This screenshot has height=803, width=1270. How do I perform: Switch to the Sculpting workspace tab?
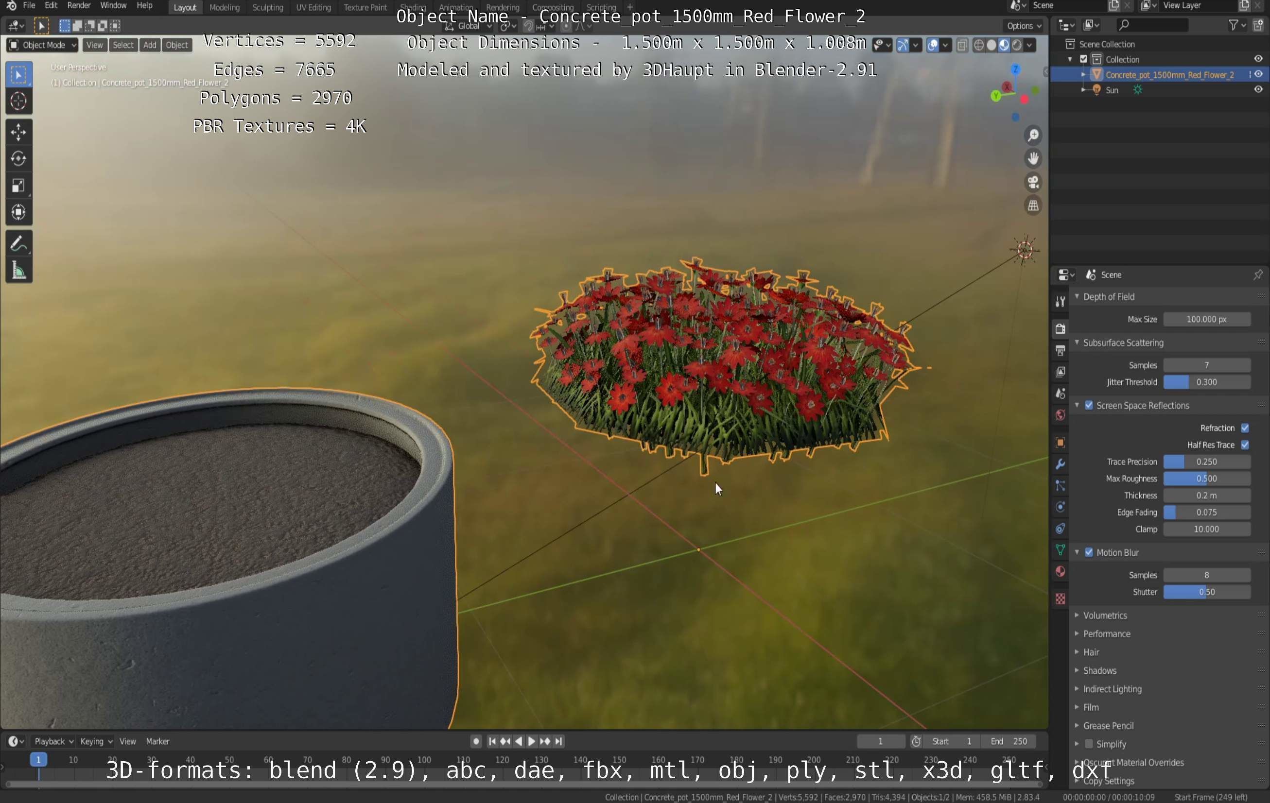point(267,7)
